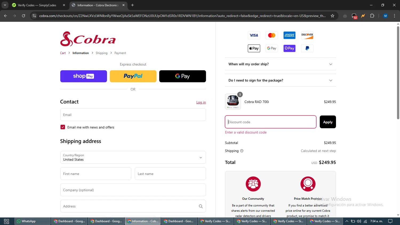This screenshot has width=400, height=225.
Task: Go back with browser back arrow
Action: pos(6,16)
